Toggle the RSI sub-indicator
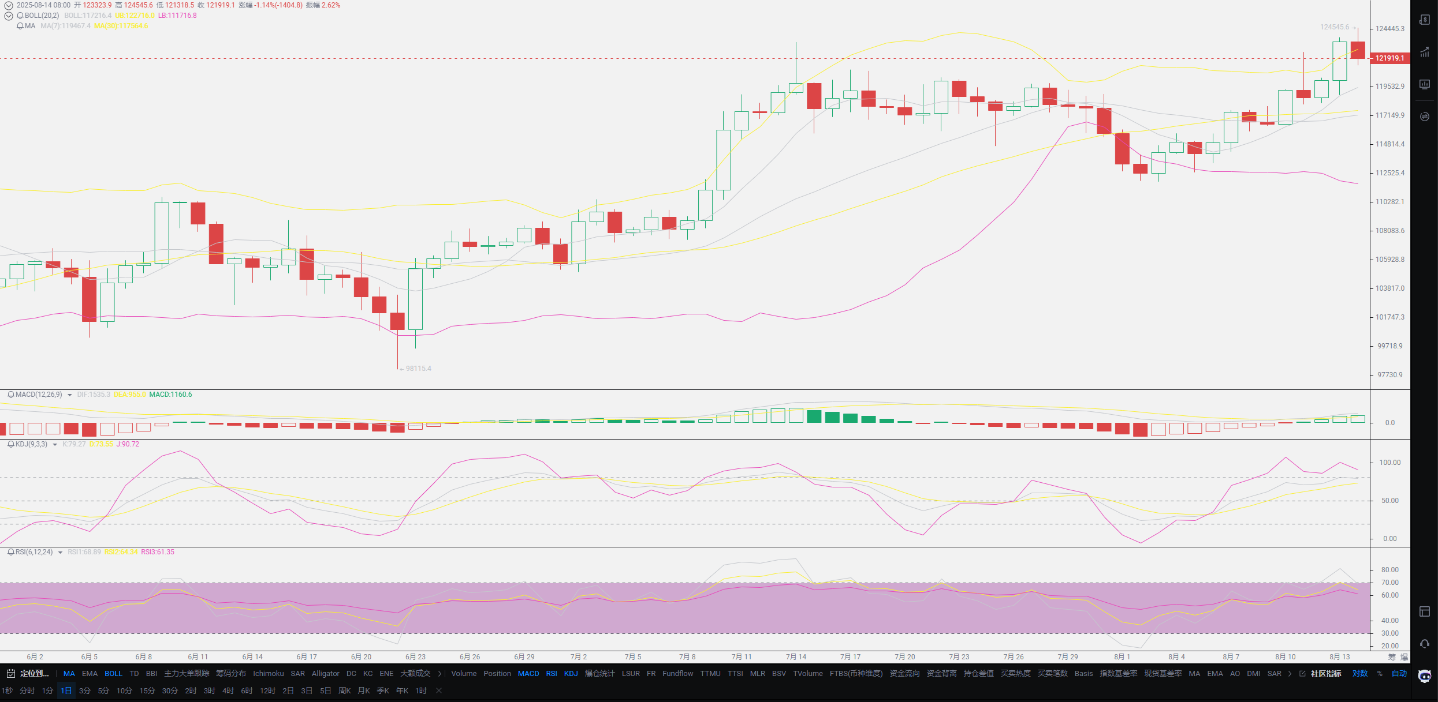 pos(552,674)
